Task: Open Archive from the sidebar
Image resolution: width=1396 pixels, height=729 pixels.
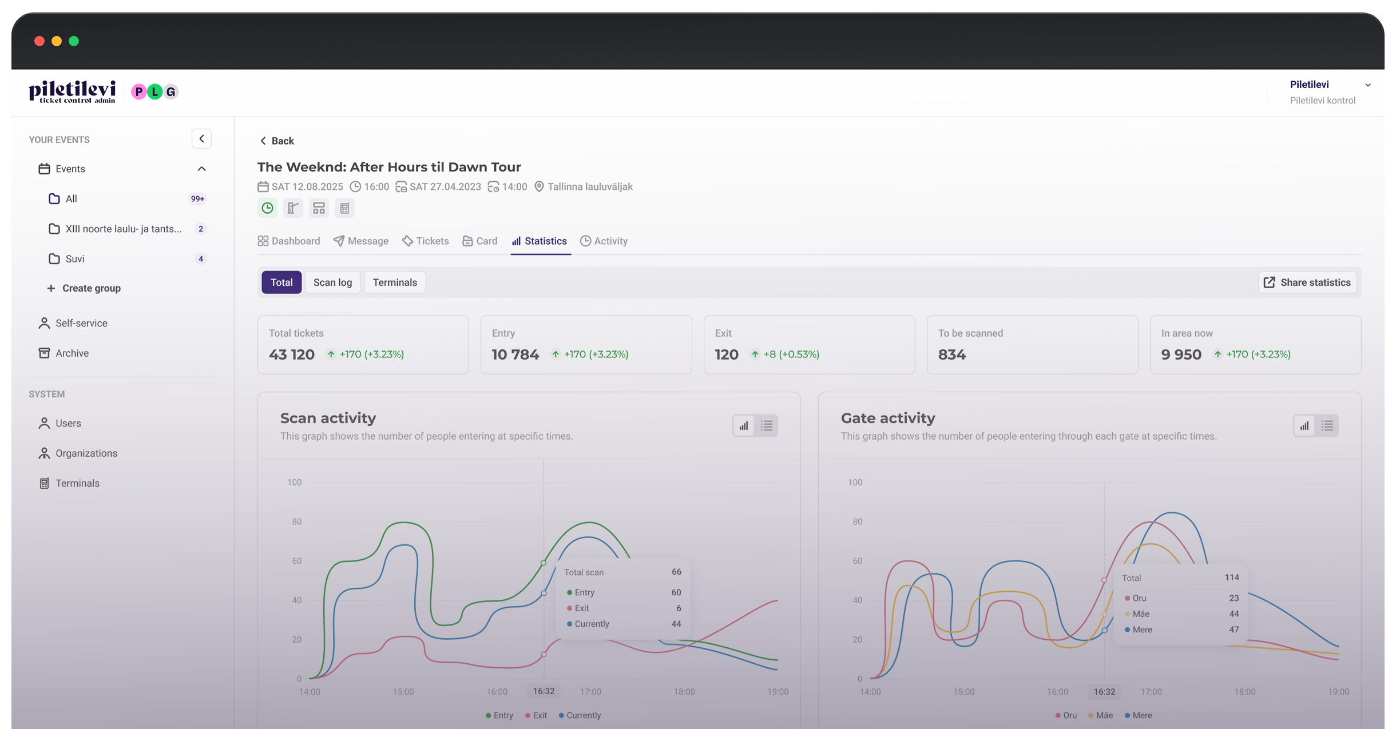Action: tap(72, 353)
